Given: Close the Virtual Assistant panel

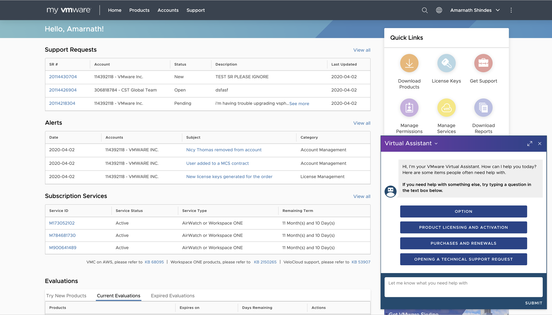Looking at the screenshot, I should [540, 144].
